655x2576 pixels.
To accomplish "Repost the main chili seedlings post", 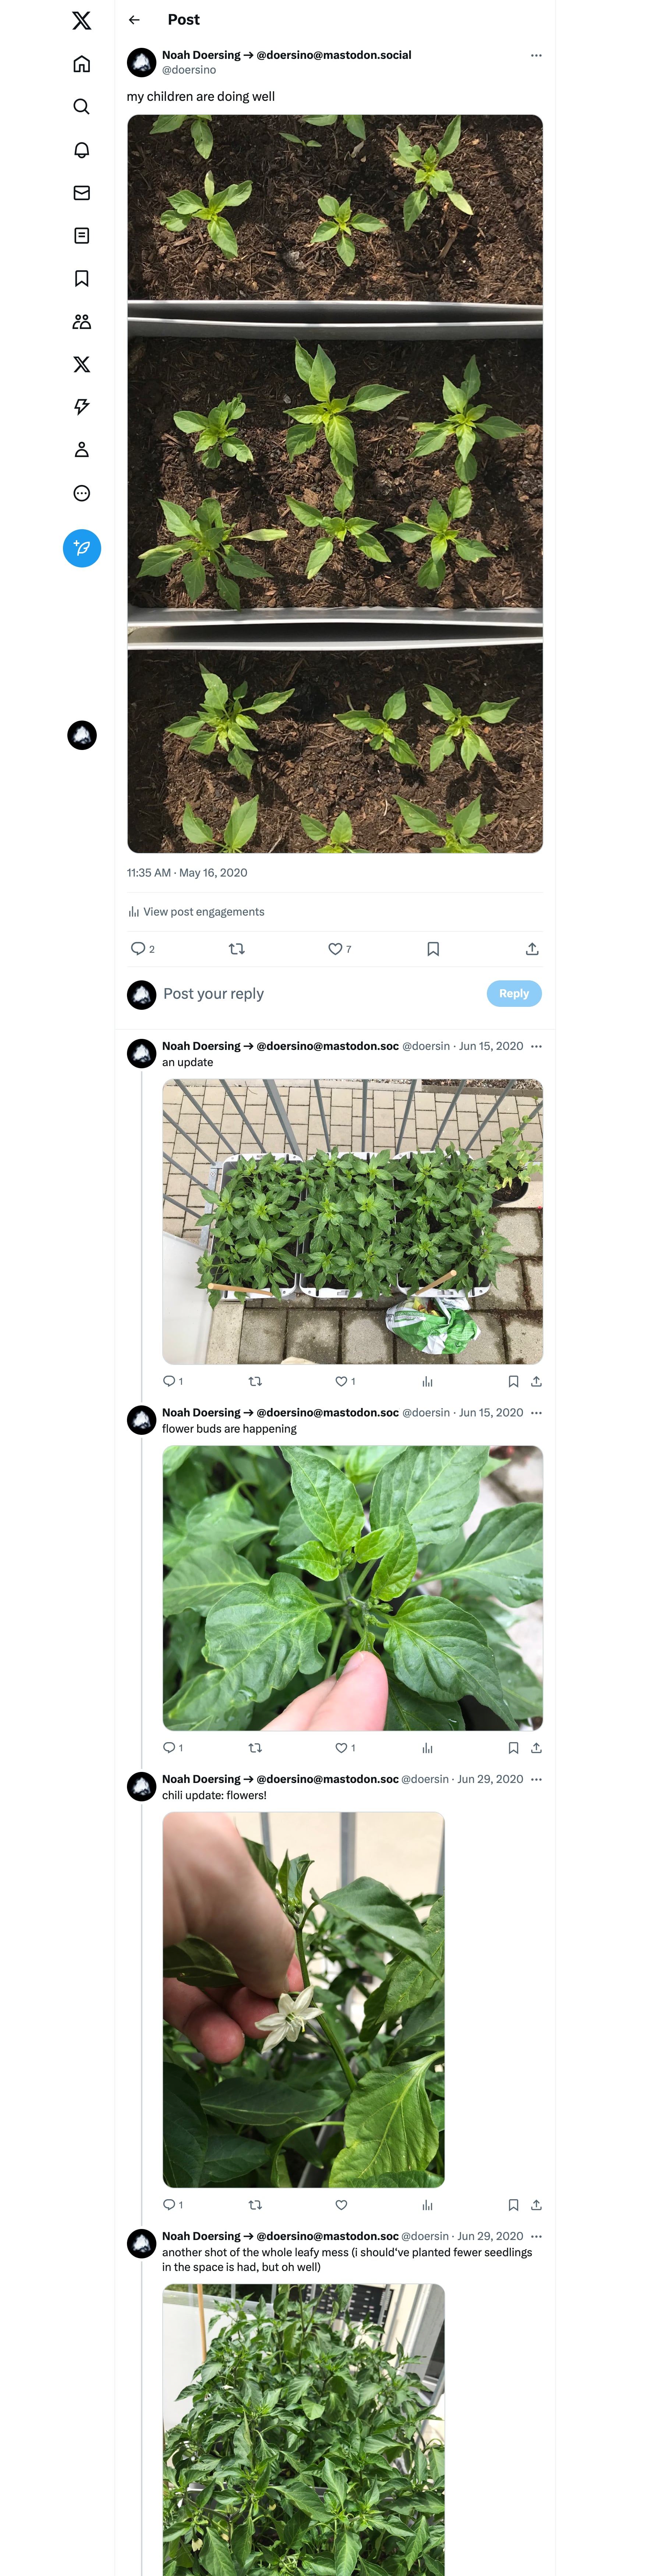I will [x=237, y=949].
